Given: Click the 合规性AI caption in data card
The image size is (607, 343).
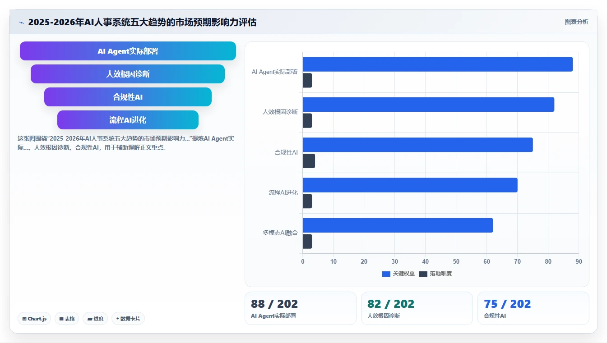Looking at the screenshot, I should (x=495, y=316).
